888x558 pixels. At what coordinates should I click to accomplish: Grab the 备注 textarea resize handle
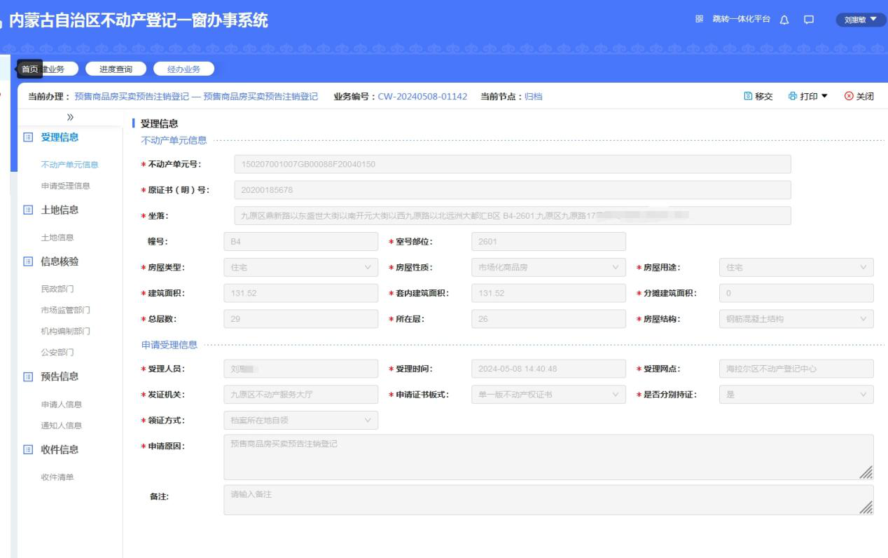(866, 508)
